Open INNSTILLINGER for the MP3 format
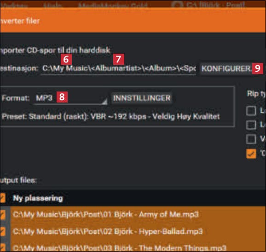266x252 pixels. [x=141, y=98]
